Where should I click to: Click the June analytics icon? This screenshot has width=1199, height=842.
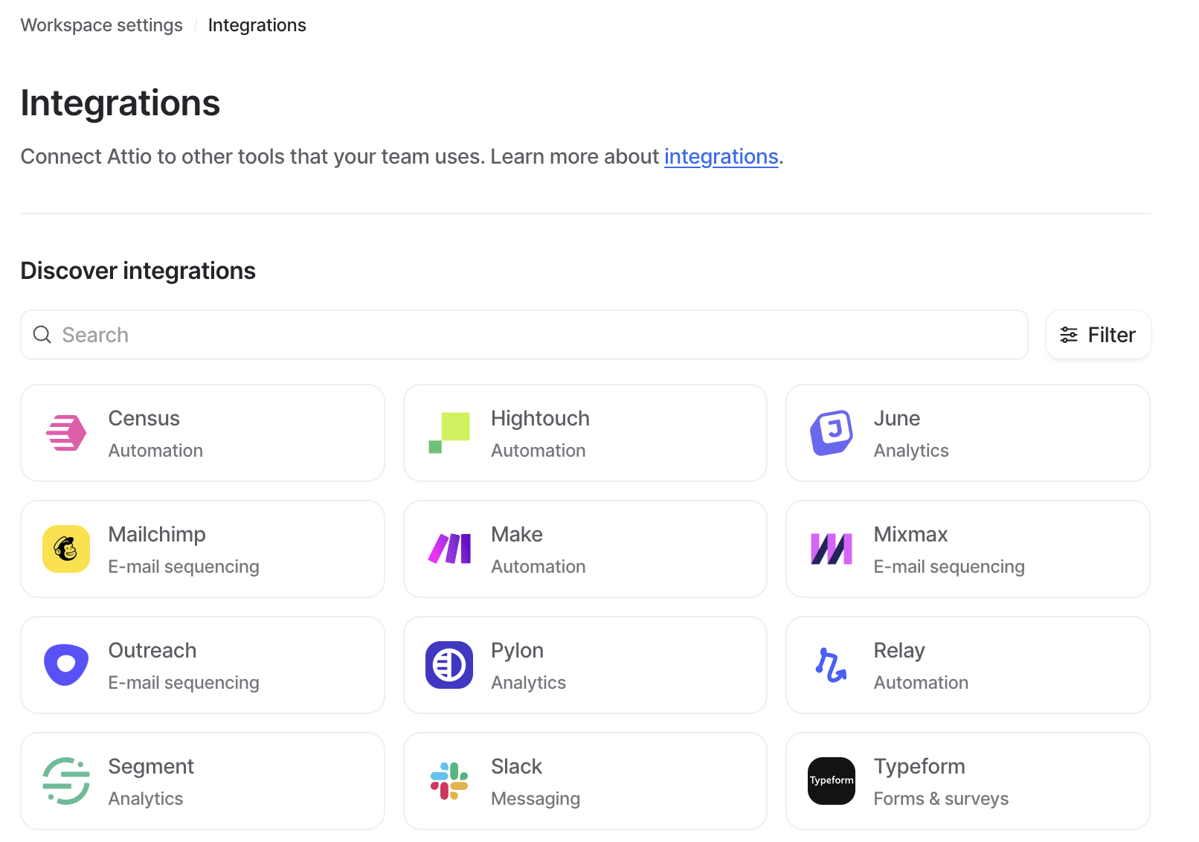click(x=831, y=433)
